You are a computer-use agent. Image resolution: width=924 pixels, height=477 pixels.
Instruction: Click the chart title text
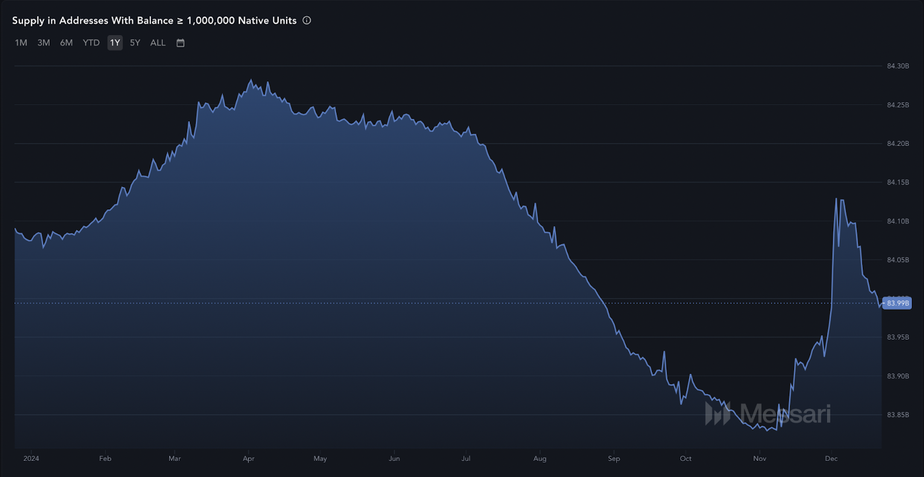154,20
